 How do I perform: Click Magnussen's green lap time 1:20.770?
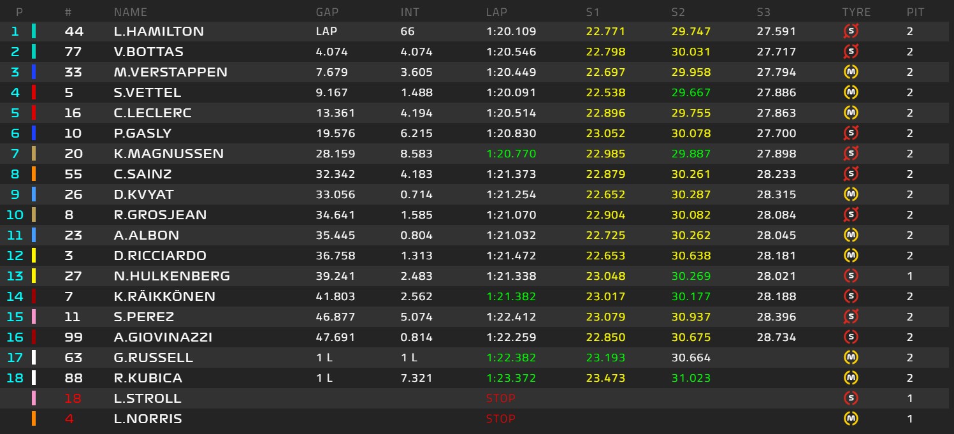click(x=511, y=154)
